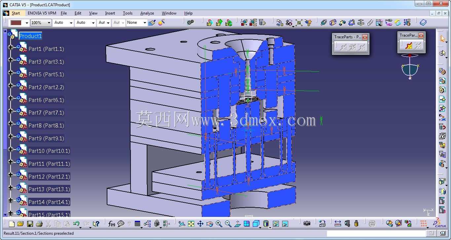451x240 pixels.
Task: Click the Capture camera icon
Action: pos(307,224)
